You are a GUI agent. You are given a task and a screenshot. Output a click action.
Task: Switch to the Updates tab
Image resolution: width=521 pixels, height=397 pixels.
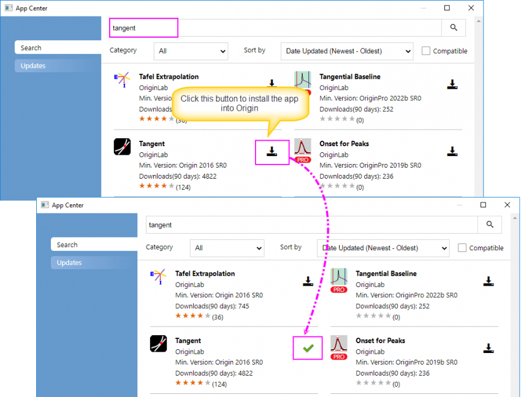pyautogui.click(x=58, y=65)
